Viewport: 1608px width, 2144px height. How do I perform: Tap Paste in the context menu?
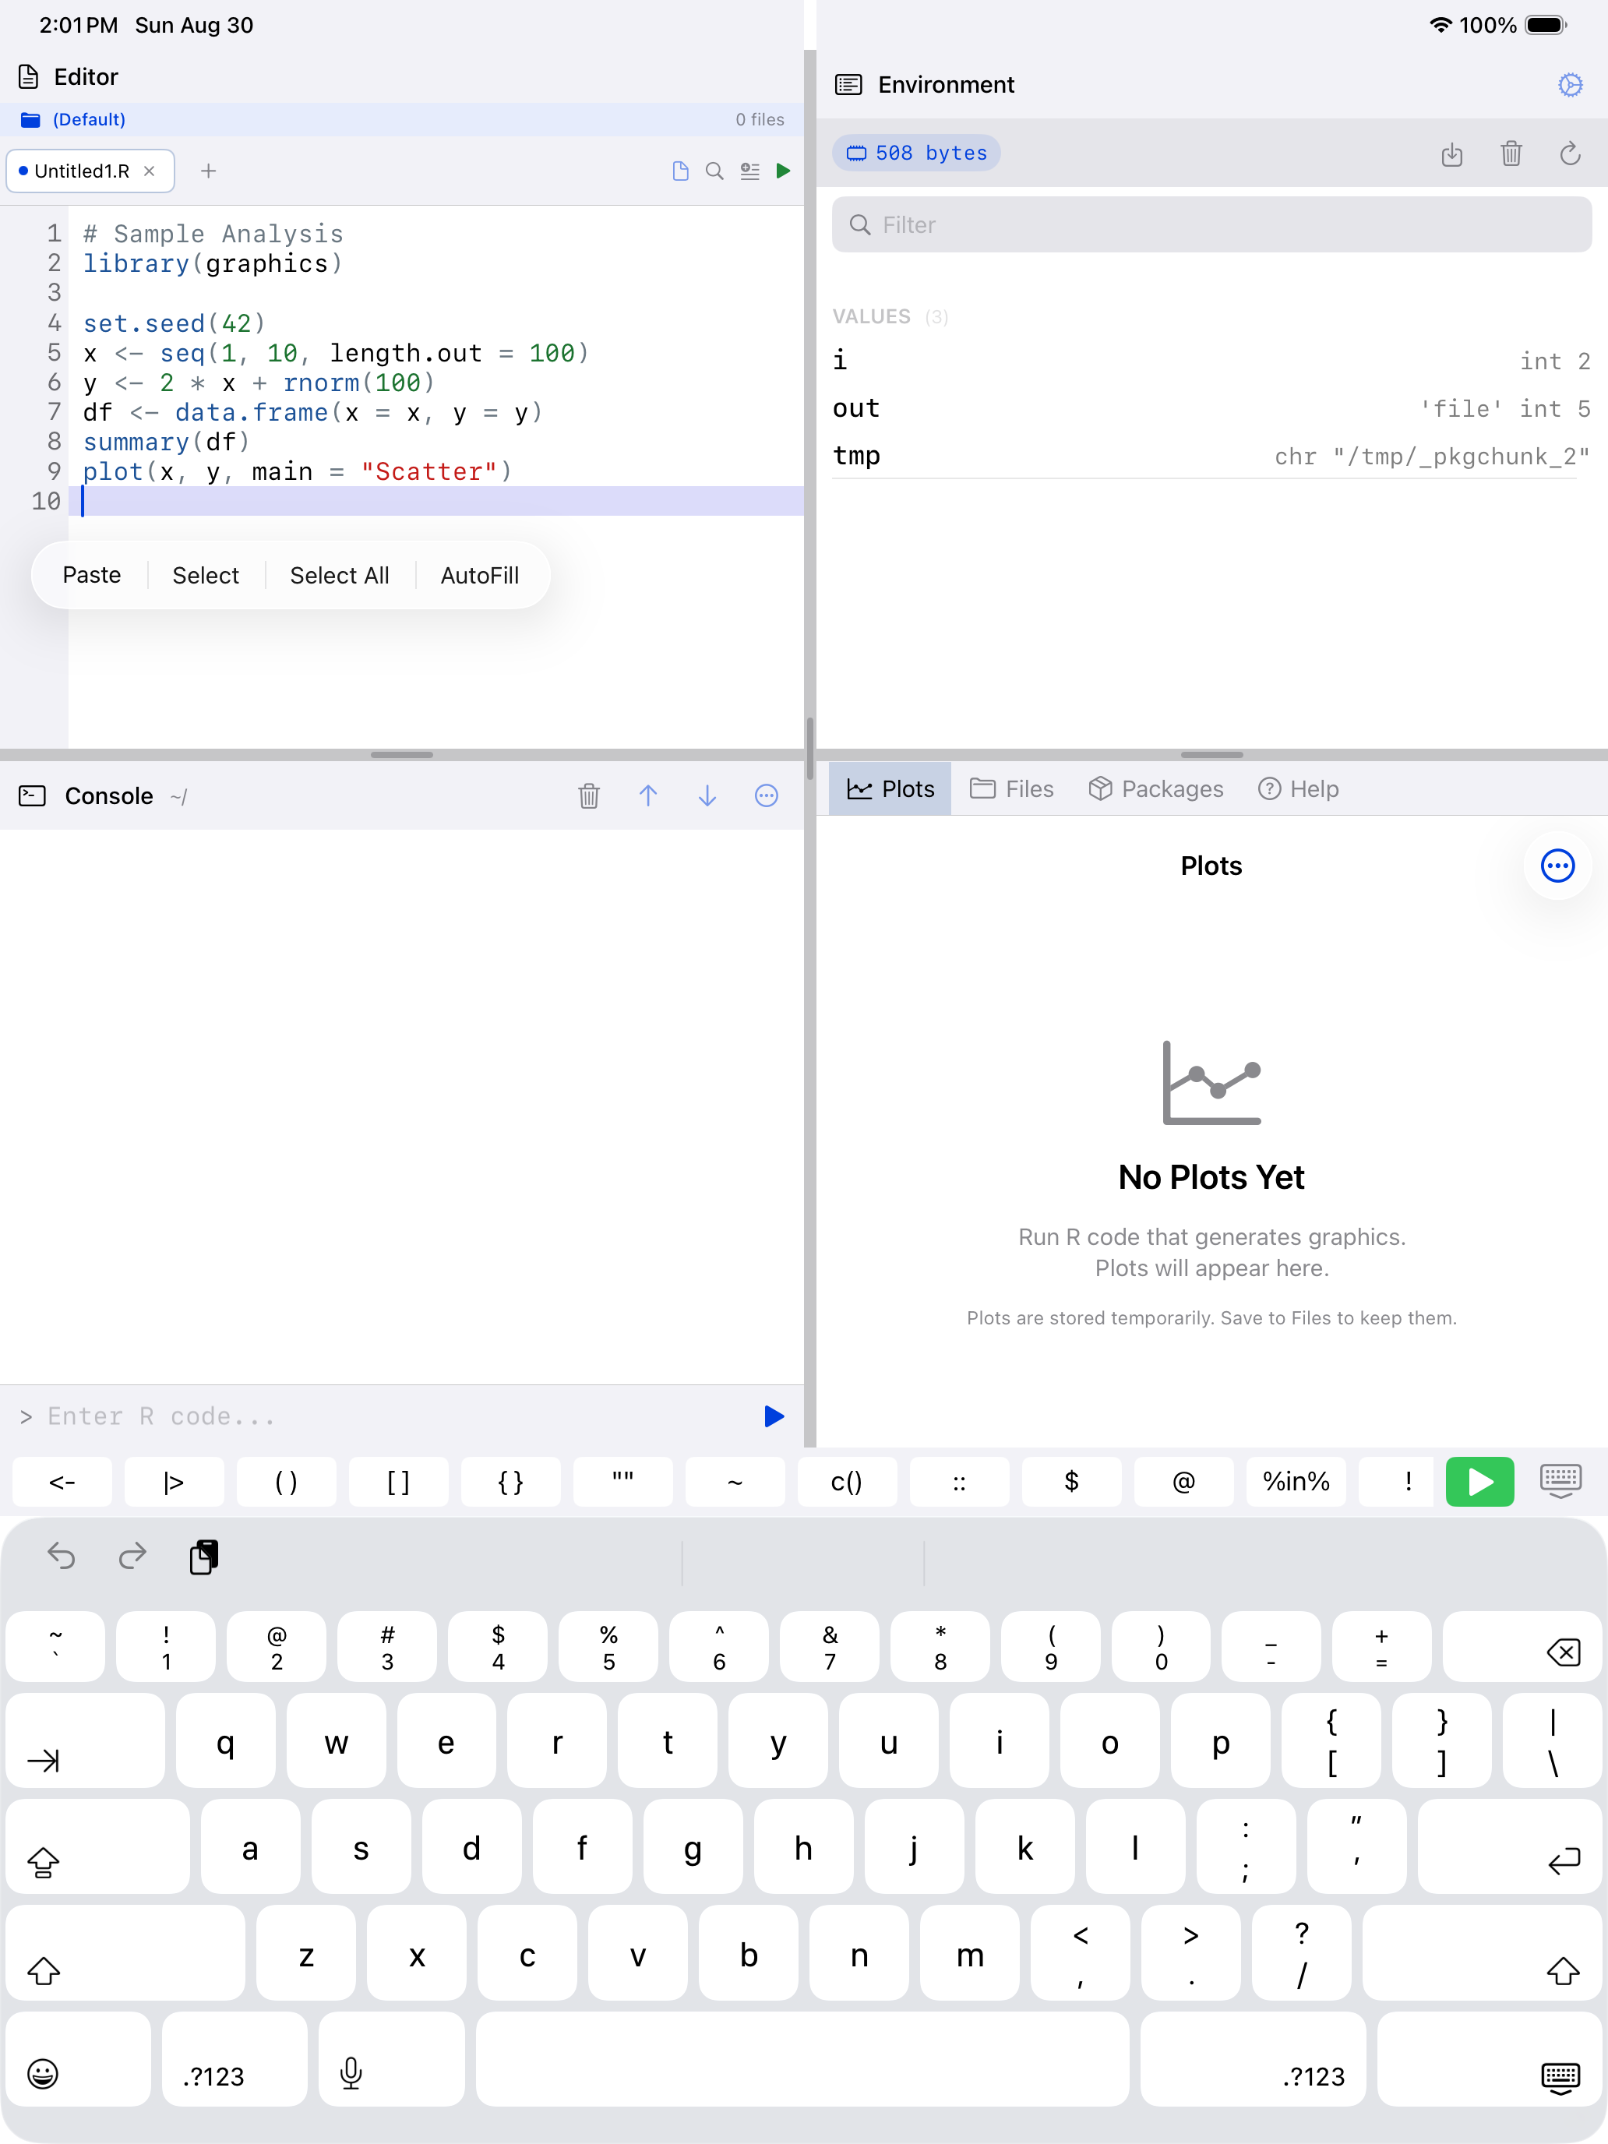[91, 575]
